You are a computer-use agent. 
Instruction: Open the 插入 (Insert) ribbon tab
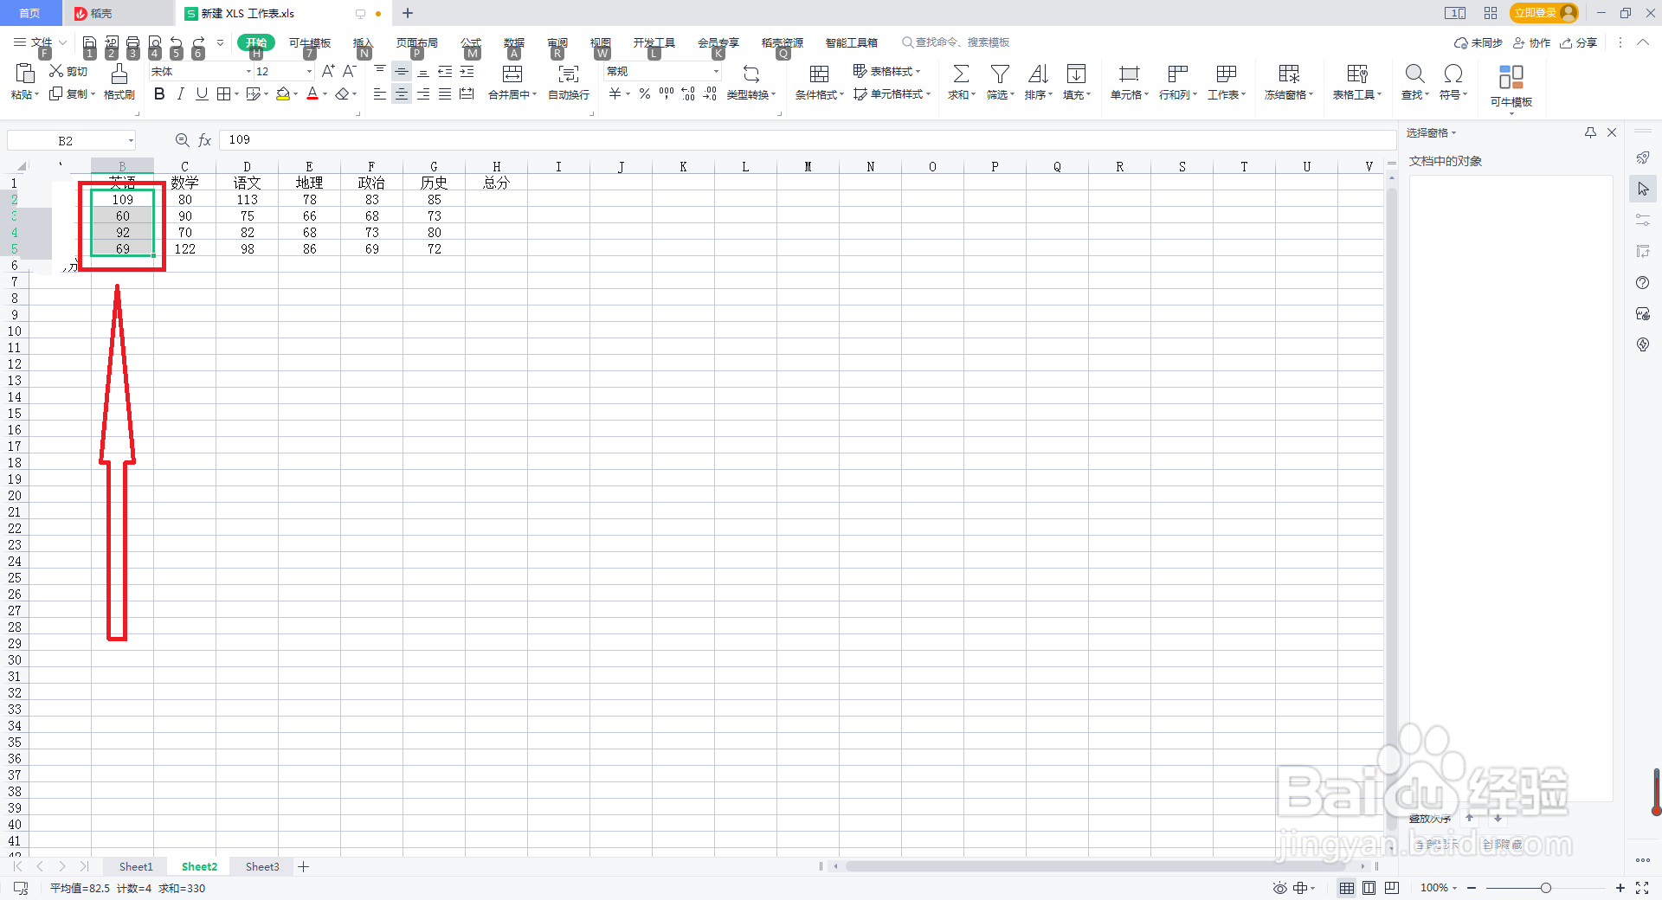[363, 42]
